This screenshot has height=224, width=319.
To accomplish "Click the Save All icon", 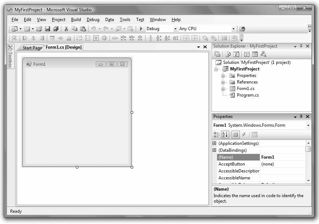I will pos(56,29).
